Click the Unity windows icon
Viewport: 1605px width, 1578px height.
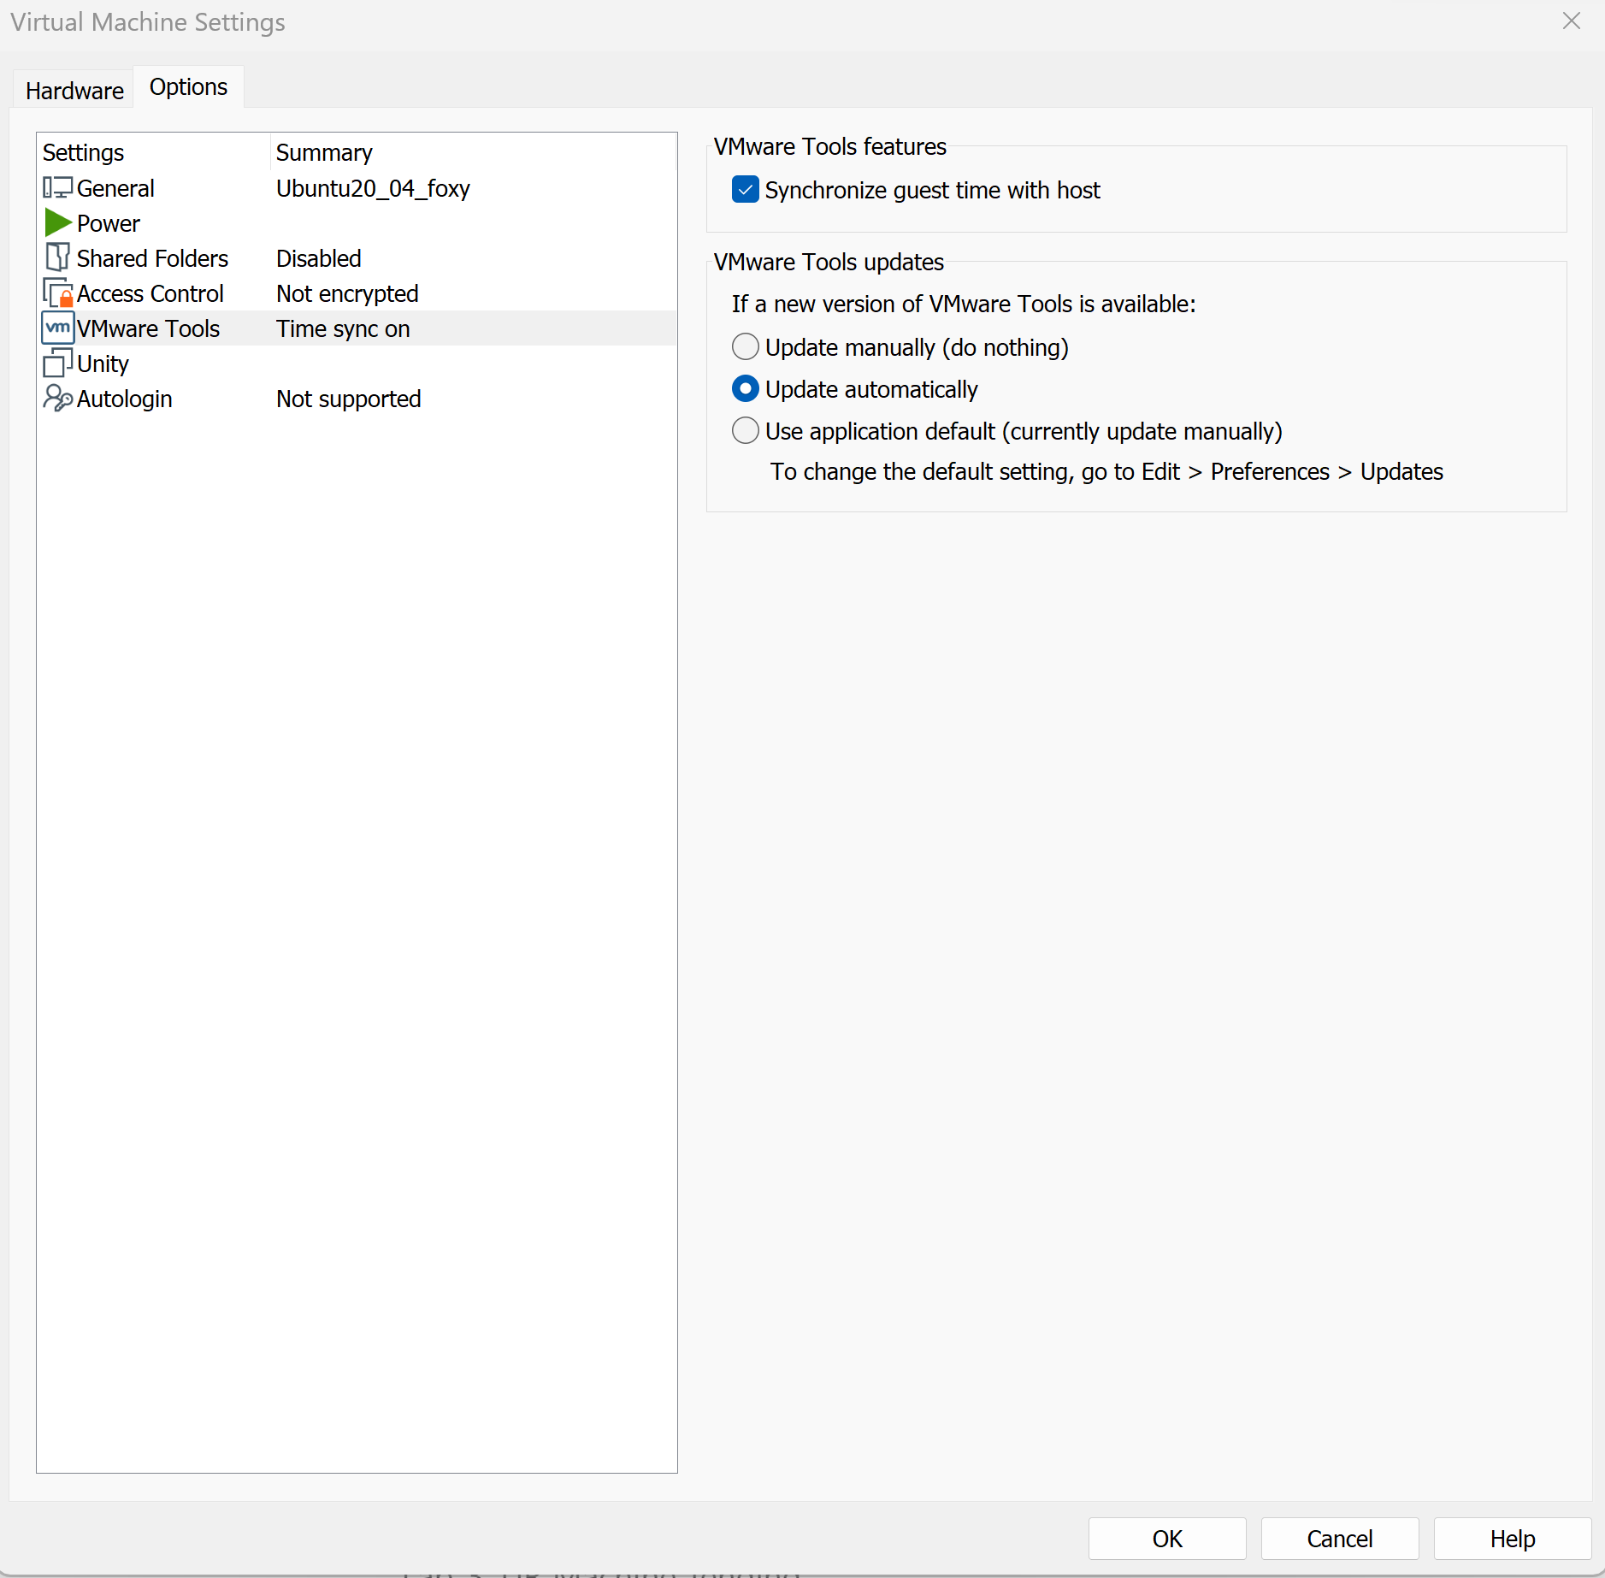click(x=57, y=363)
